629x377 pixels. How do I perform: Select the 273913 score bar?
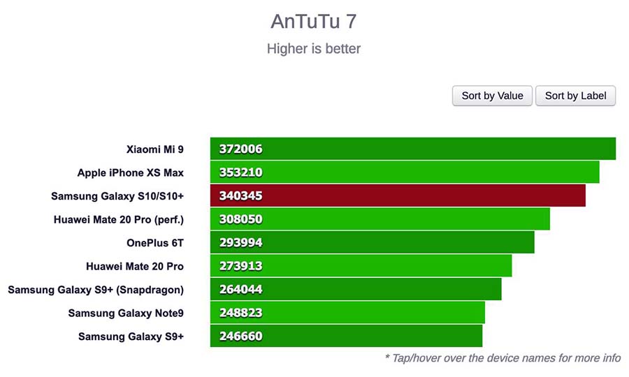pos(361,265)
